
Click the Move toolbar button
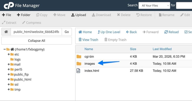click(59, 15)
